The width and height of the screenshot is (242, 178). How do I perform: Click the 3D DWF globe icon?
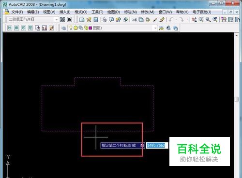pyautogui.click(x=125, y=20)
